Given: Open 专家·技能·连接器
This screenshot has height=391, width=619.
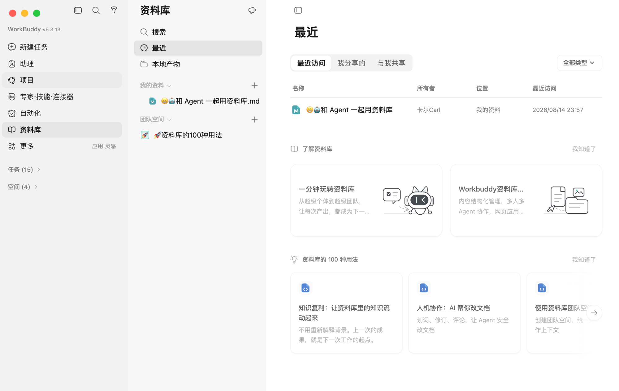Looking at the screenshot, I should [62, 97].
